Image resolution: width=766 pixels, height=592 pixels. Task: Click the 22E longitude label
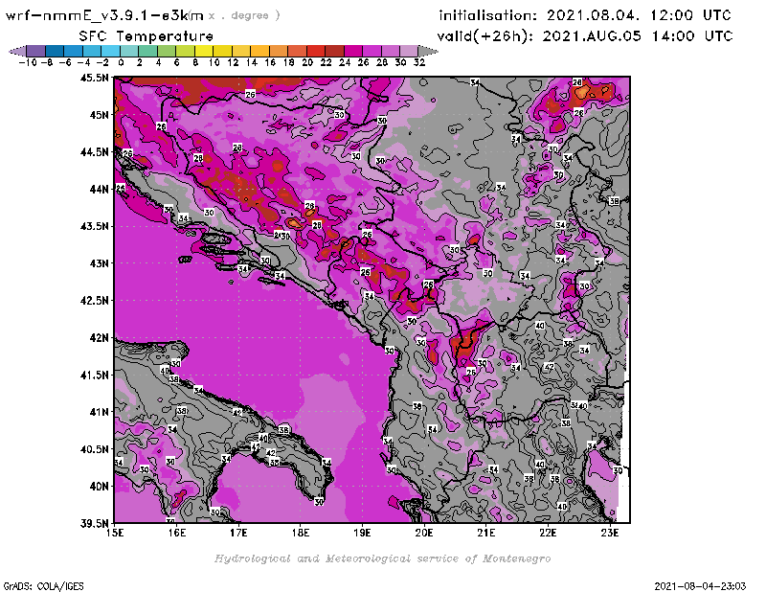(548, 533)
